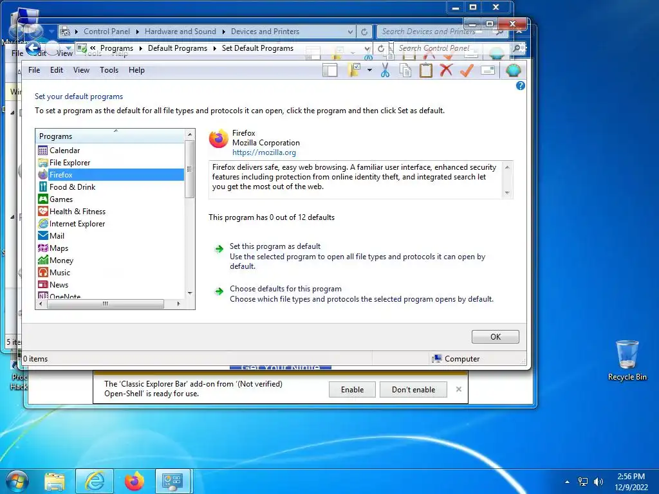Click the Programs list horizontal scrollbar thumb
Image resolution: width=659 pixels, height=494 pixels.
pyautogui.click(x=105, y=304)
